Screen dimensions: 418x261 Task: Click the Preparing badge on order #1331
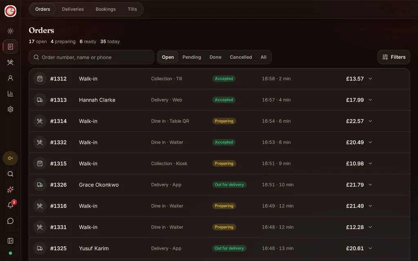tap(224, 227)
